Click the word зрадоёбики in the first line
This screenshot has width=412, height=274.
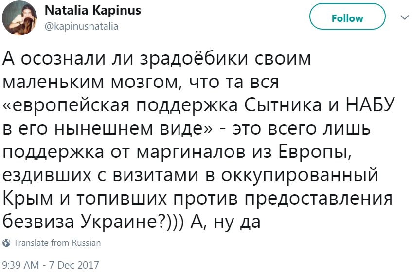pyautogui.click(x=194, y=58)
